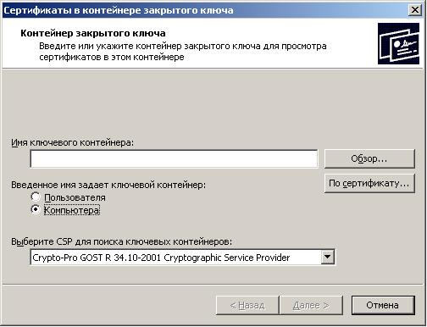427x327 pixels.
Task: Open the CSP selection dropdown arrow
Action: [328, 257]
